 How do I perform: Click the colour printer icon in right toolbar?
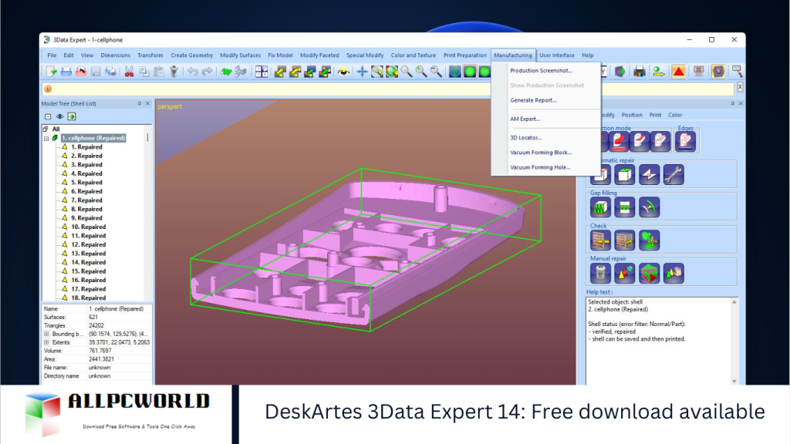click(640, 72)
